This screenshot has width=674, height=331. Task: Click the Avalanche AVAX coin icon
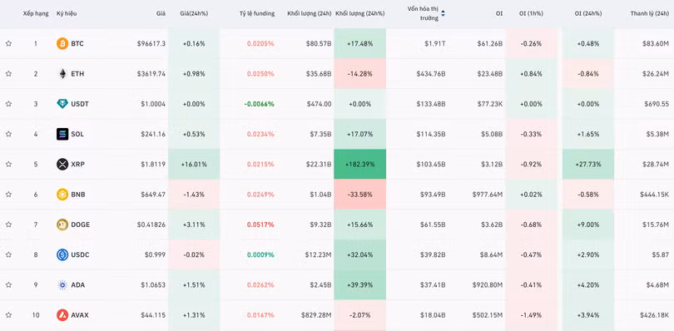pos(62,315)
